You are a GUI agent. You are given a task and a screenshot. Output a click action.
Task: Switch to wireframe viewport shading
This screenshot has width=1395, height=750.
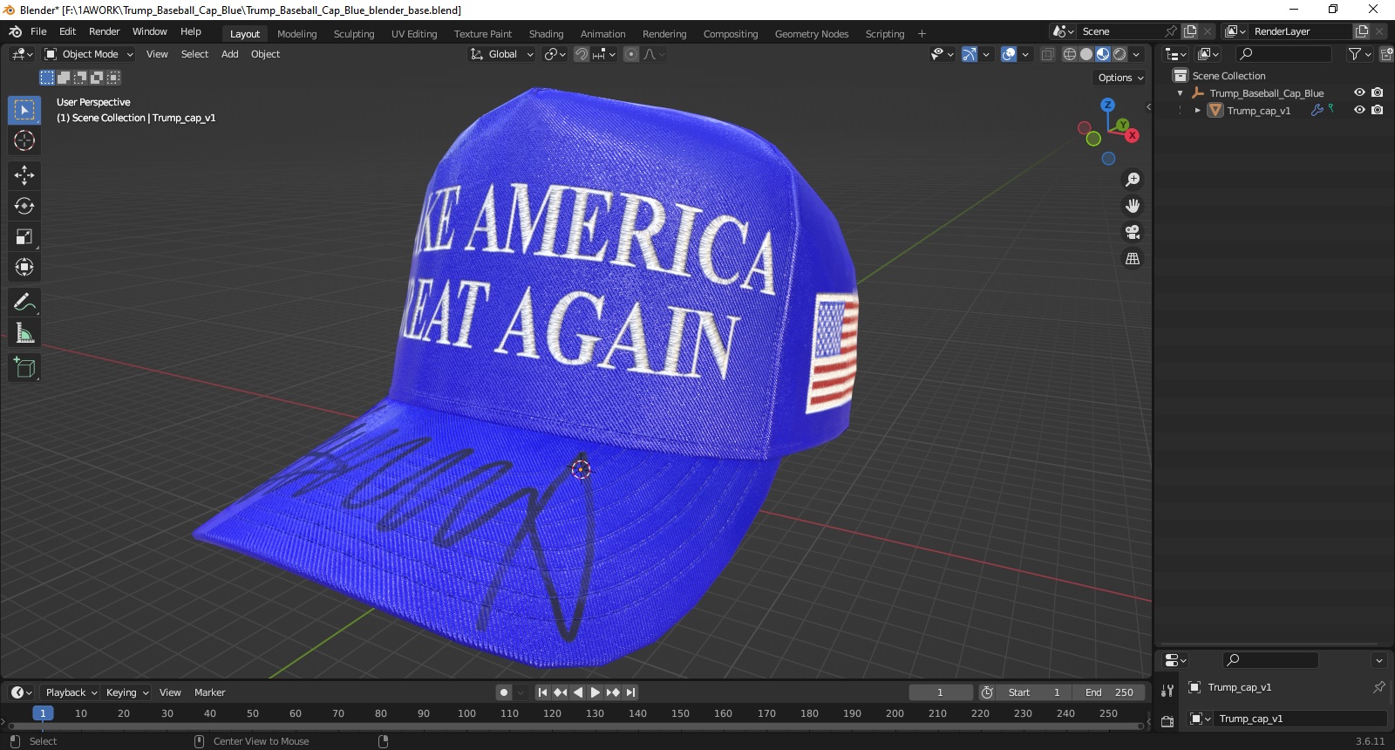point(1069,54)
